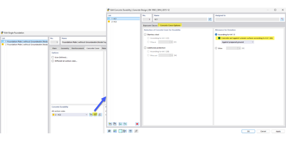Switch to the Concrete Cover Options tab

(170, 26)
